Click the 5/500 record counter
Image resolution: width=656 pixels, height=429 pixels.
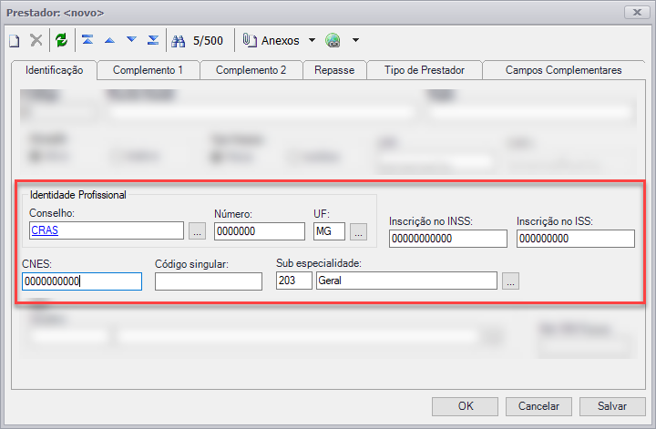[x=208, y=41]
